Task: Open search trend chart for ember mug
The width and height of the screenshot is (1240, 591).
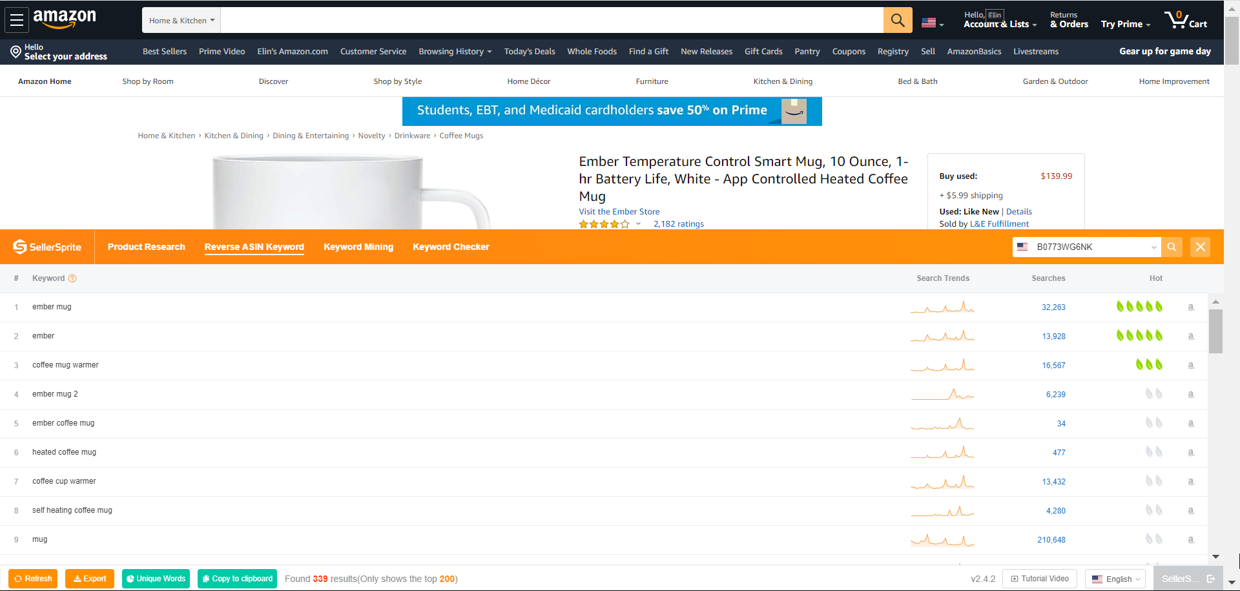Action: pyautogui.click(x=942, y=307)
